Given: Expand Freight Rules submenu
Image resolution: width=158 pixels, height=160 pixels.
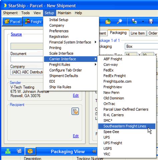Looking at the screenshot, I should click(71, 65).
